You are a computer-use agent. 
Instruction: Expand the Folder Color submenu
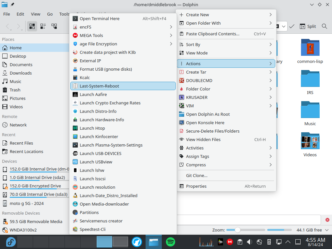226,89
